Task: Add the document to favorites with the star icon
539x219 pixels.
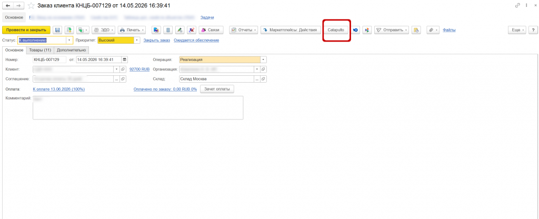Action: coord(31,6)
